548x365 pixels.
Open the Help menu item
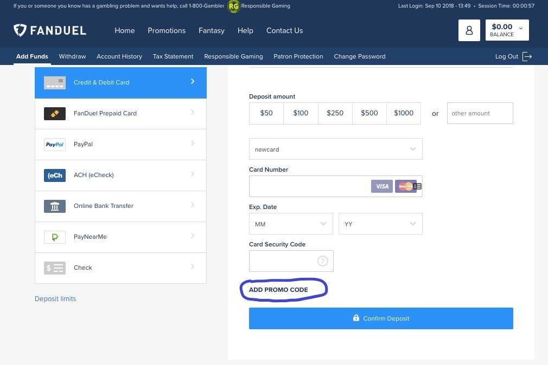click(245, 31)
